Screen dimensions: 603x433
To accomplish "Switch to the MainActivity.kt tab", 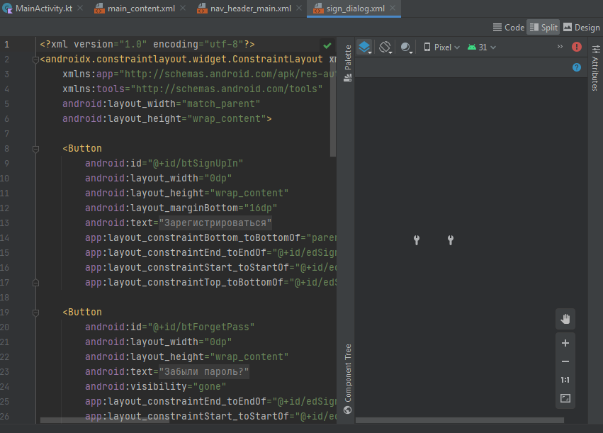I will 43,8.
